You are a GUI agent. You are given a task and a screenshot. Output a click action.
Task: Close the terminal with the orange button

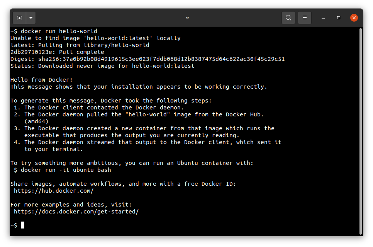pyautogui.click(x=354, y=18)
